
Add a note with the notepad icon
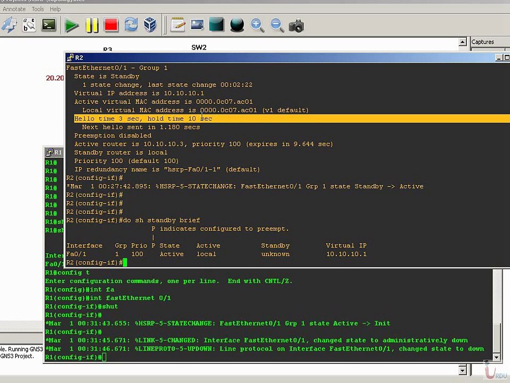tap(177, 25)
